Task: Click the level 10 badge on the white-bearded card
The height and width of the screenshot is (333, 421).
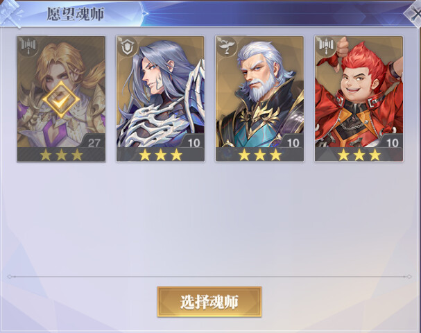Action: click(293, 142)
